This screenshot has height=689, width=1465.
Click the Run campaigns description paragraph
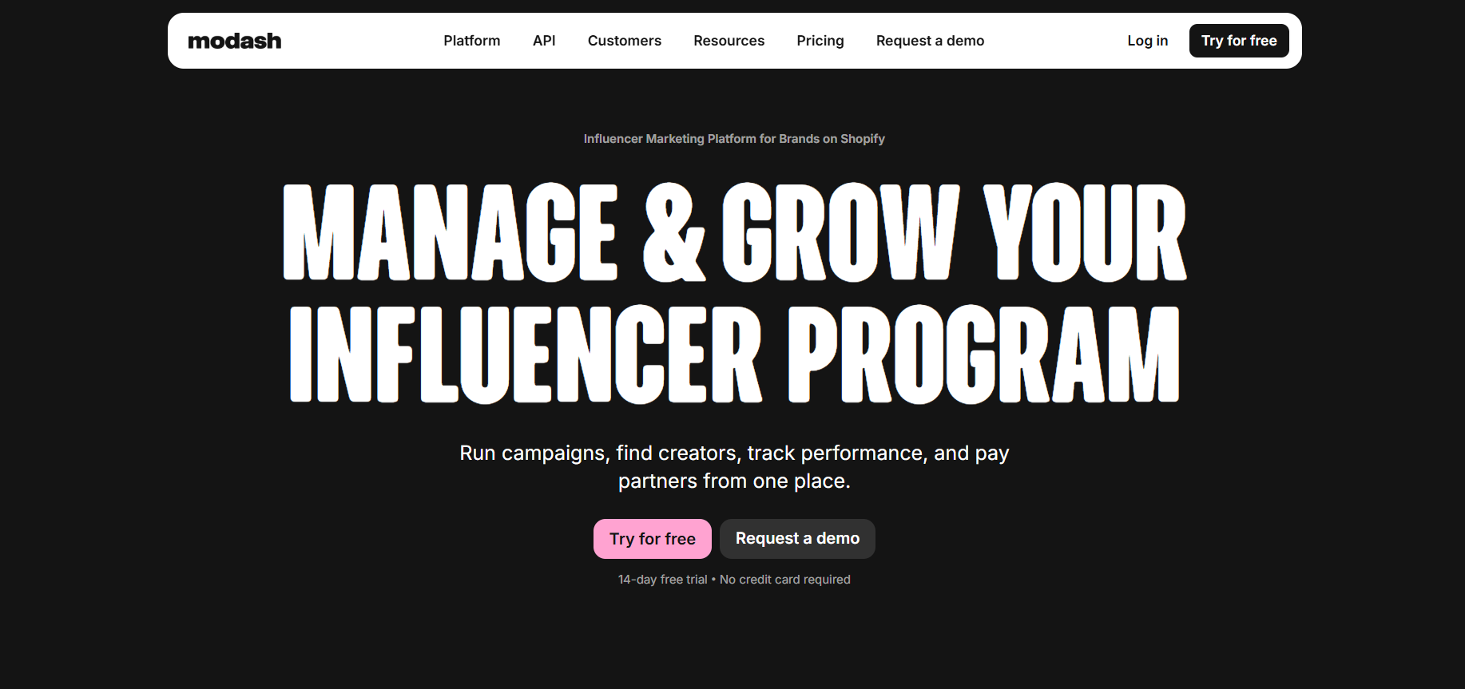[734, 467]
